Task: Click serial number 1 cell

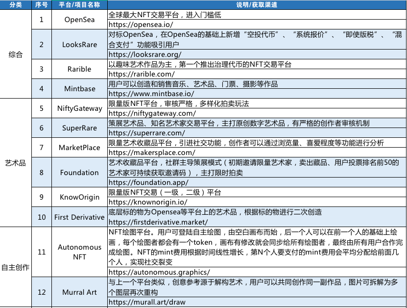Action: (x=42, y=20)
